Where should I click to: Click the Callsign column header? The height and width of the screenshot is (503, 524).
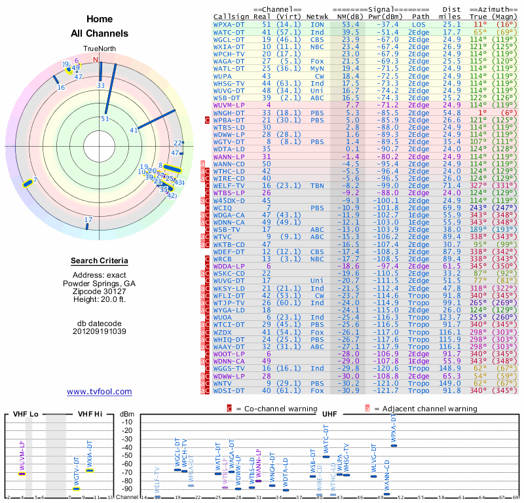tap(231, 17)
